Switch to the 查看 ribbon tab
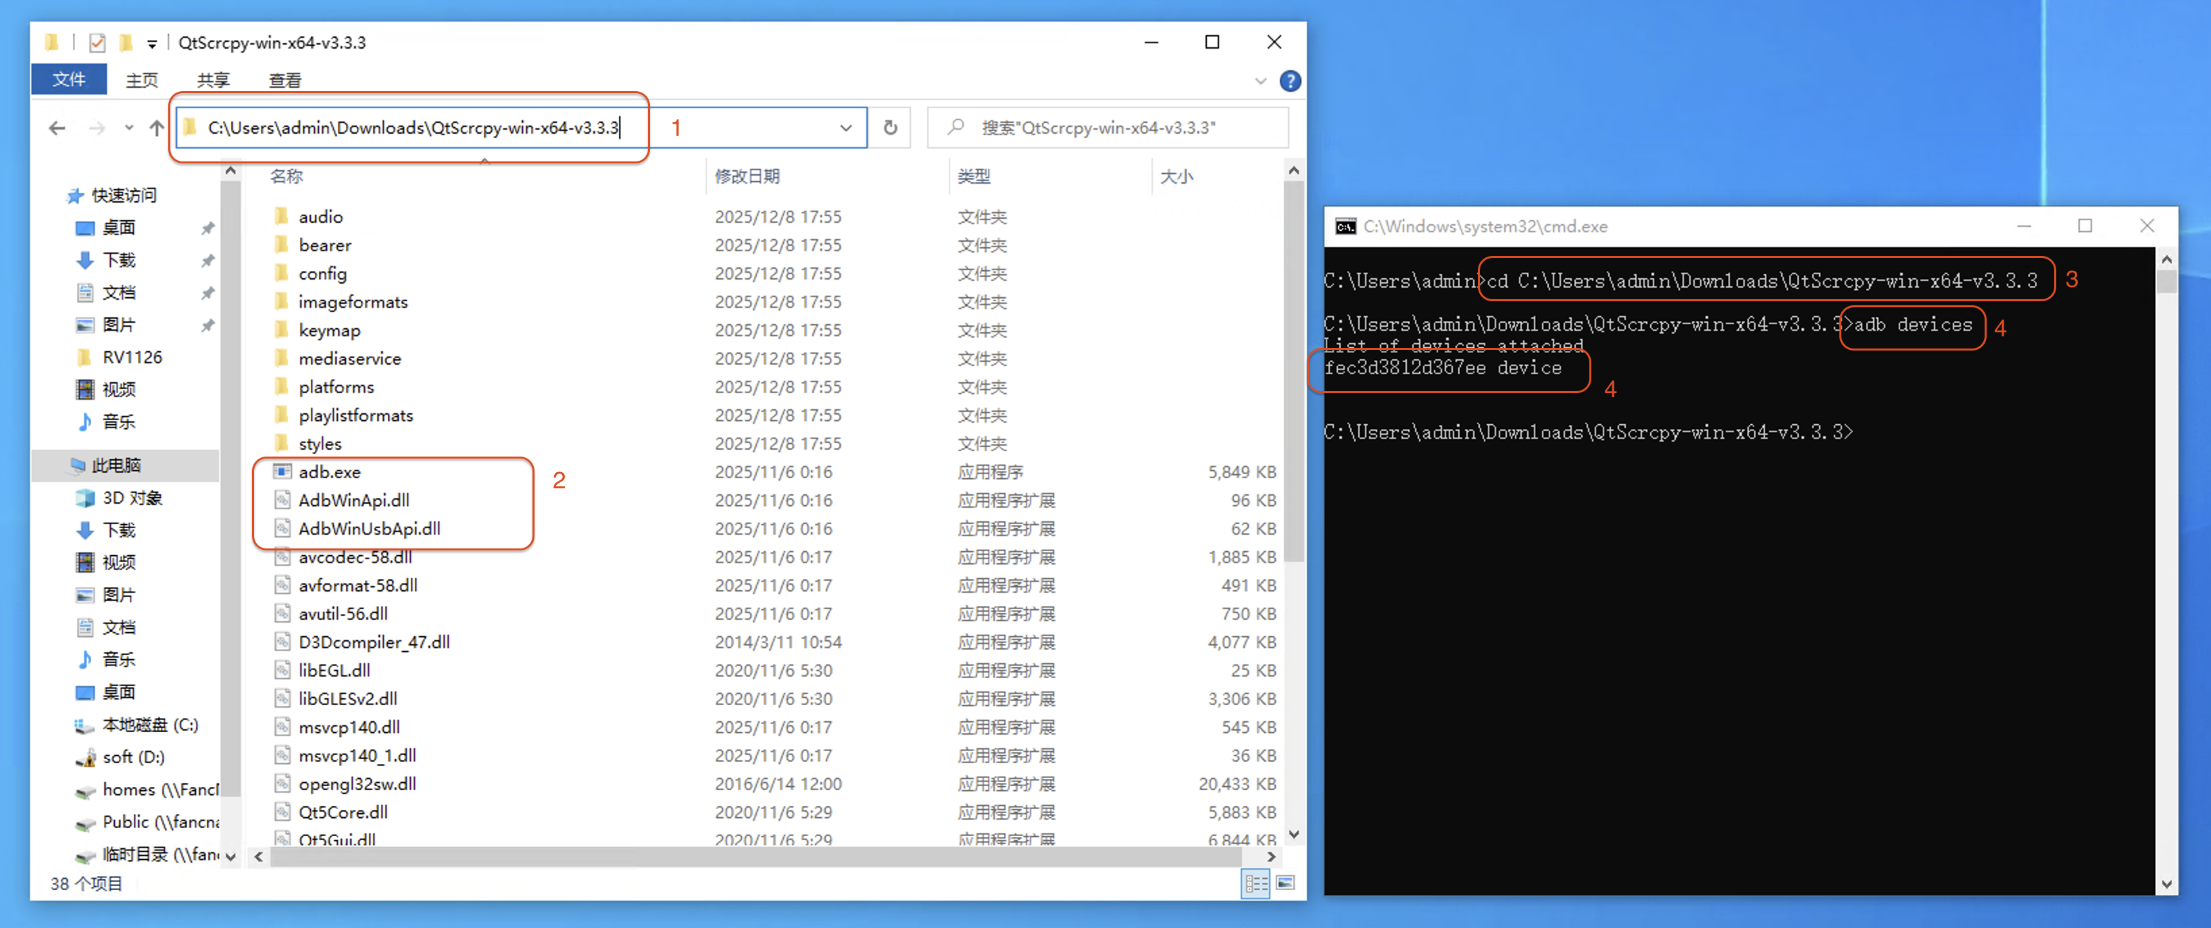The image size is (2211, 928). [284, 80]
